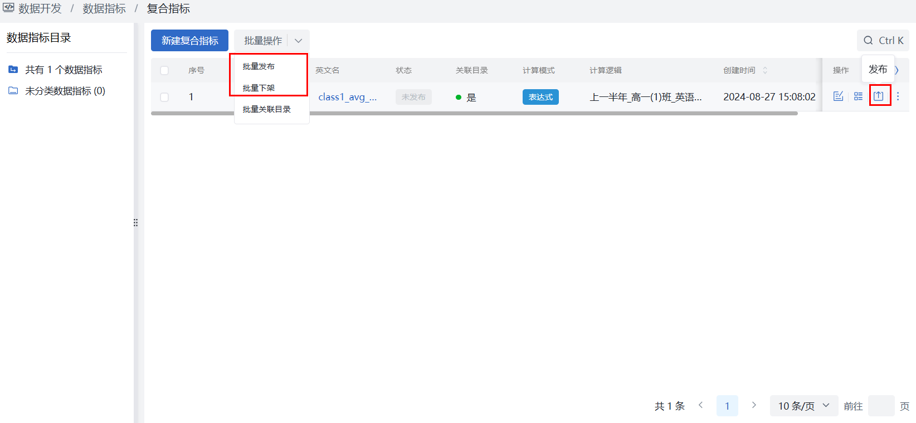Tick the select-all checkbox in table header

click(164, 70)
